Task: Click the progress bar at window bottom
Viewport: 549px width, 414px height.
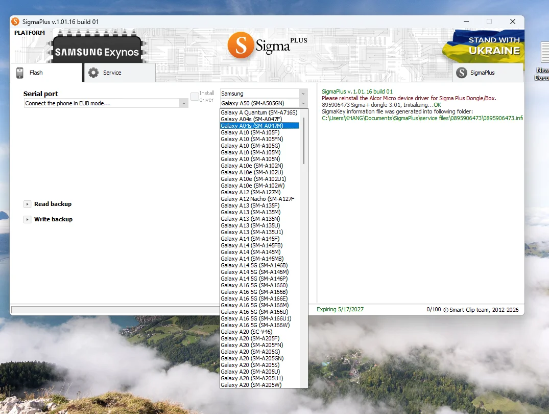Action: [115, 310]
